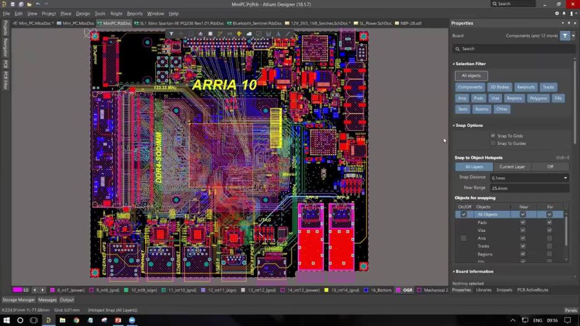Open Task View on the taskbar
The image size is (580, 326).
point(34,320)
